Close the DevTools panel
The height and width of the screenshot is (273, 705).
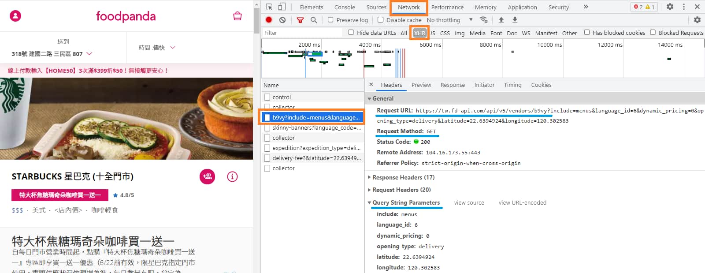coord(697,7)
